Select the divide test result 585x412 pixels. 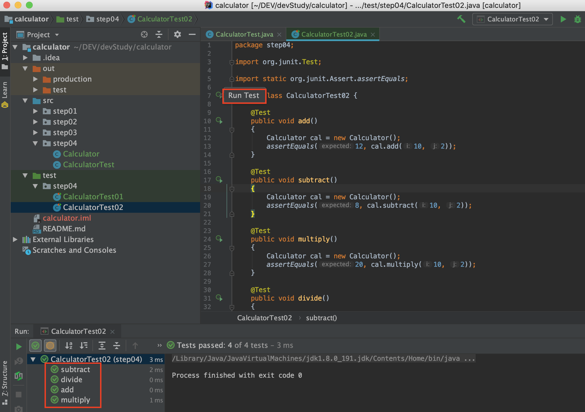click(72, 379)
